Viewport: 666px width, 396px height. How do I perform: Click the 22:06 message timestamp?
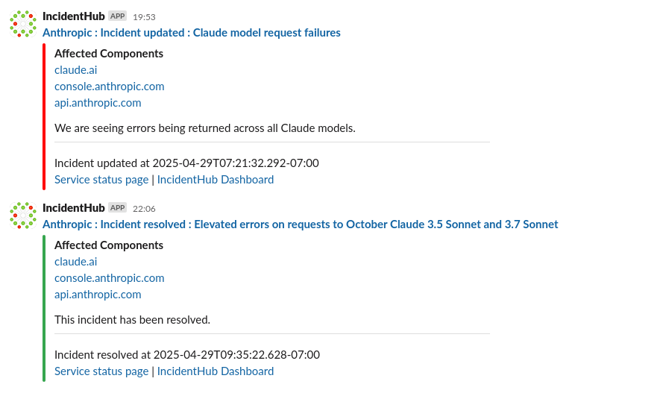(x=144, y=208)
